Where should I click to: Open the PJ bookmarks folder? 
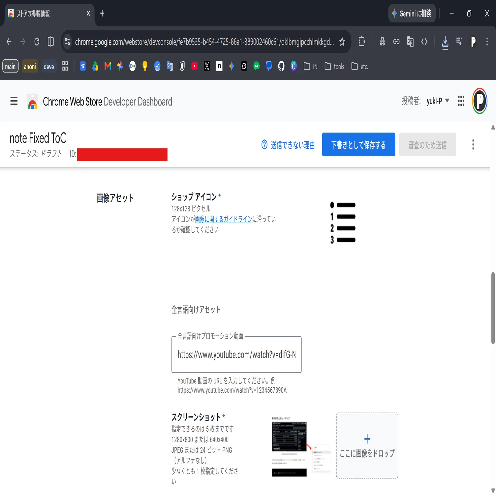click(x=310, y=66)
